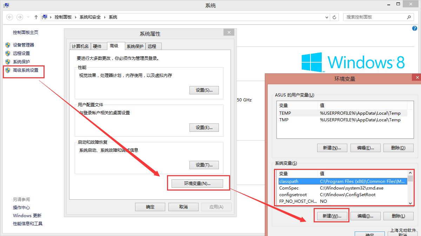Click the up-one-level arrow in address bar

[36, 17]
